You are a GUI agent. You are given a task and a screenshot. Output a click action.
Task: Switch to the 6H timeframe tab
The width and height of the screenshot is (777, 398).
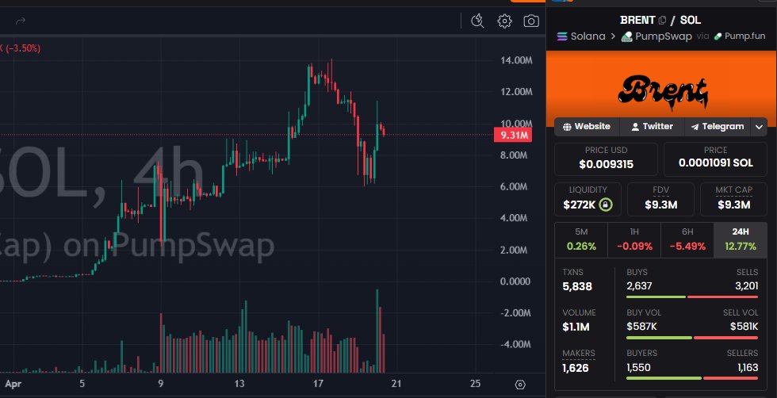coord(687,239)
